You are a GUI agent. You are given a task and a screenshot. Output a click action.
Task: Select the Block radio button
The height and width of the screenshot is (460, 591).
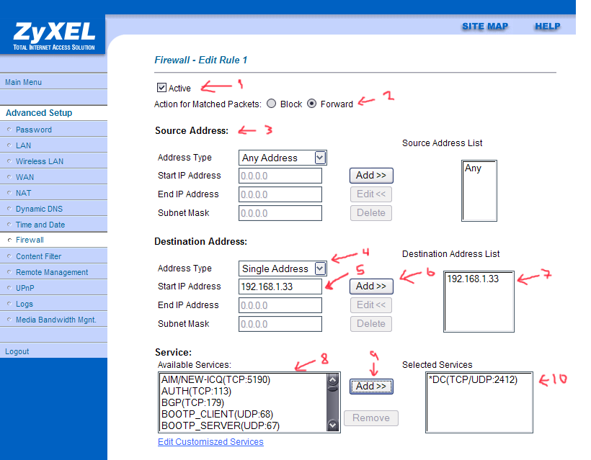point(271,104)
